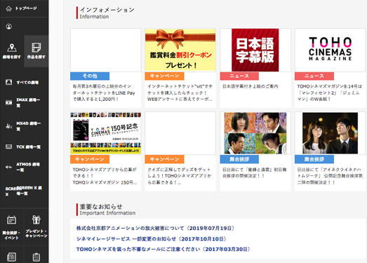
Task: Open the クイズに正解してグッズをゲット article
Action: point(179,176)
